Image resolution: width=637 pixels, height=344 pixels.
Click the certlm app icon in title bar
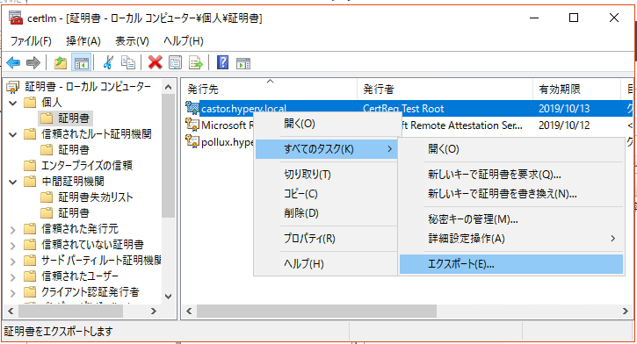click(x=16, y=18)
